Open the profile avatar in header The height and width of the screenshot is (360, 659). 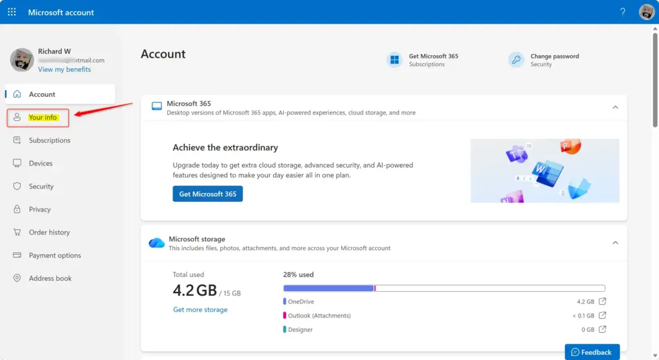click(646, 12)
